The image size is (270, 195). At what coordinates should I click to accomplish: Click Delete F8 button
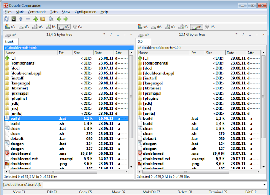click(185, 192)
